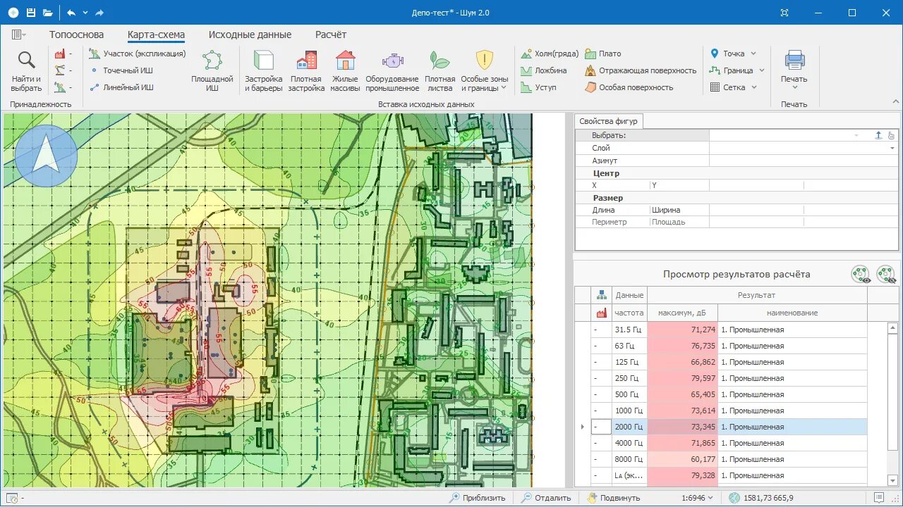The width and height of the screenshot is (903, 507).
Task: Show results with the eye icon
Action: tap(861, 275)
